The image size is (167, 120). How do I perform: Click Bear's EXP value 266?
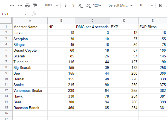124,102
